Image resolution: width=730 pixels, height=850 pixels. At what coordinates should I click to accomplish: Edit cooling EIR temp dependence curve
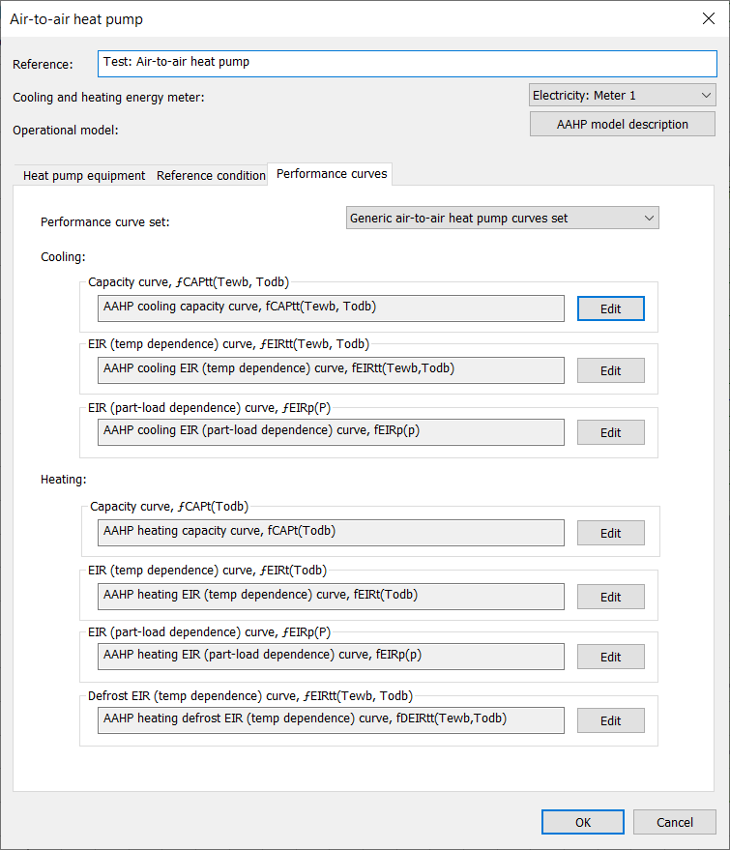tap(610, 370)
